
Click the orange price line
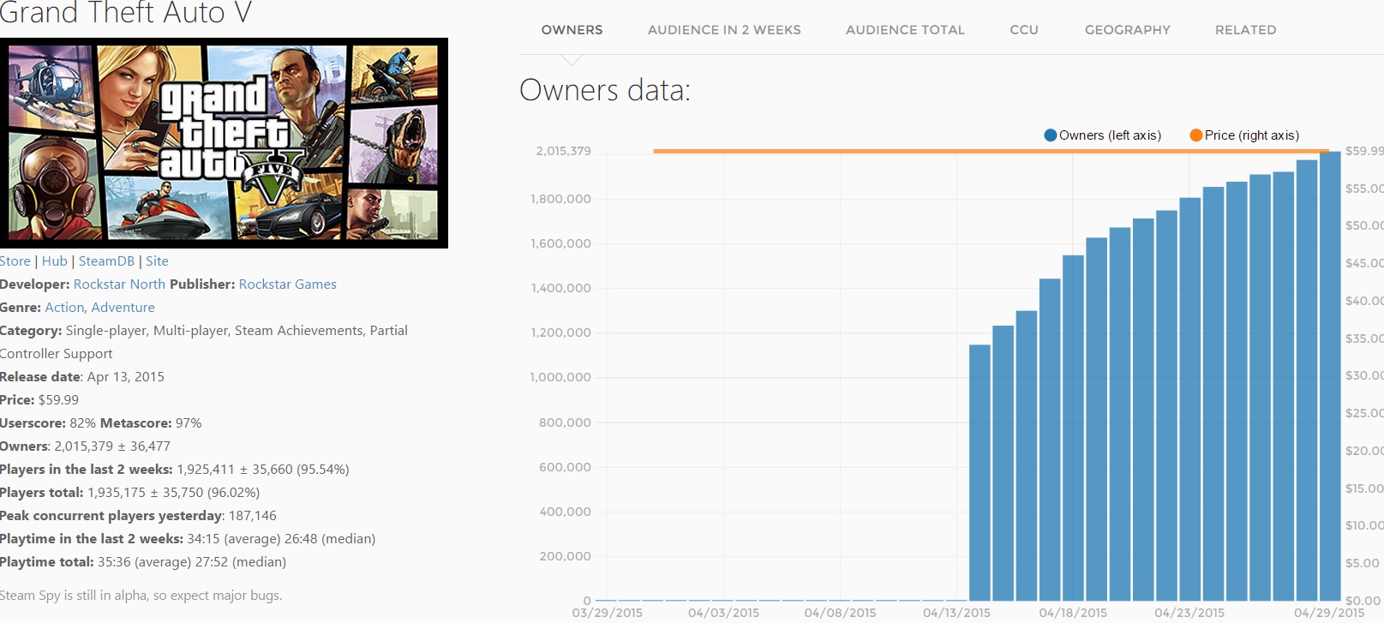pos(857,151)
